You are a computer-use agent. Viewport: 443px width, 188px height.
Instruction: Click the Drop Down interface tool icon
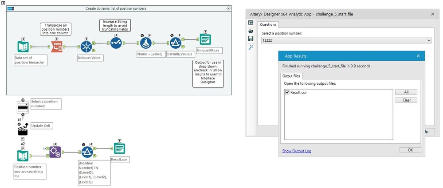[23, 106]
